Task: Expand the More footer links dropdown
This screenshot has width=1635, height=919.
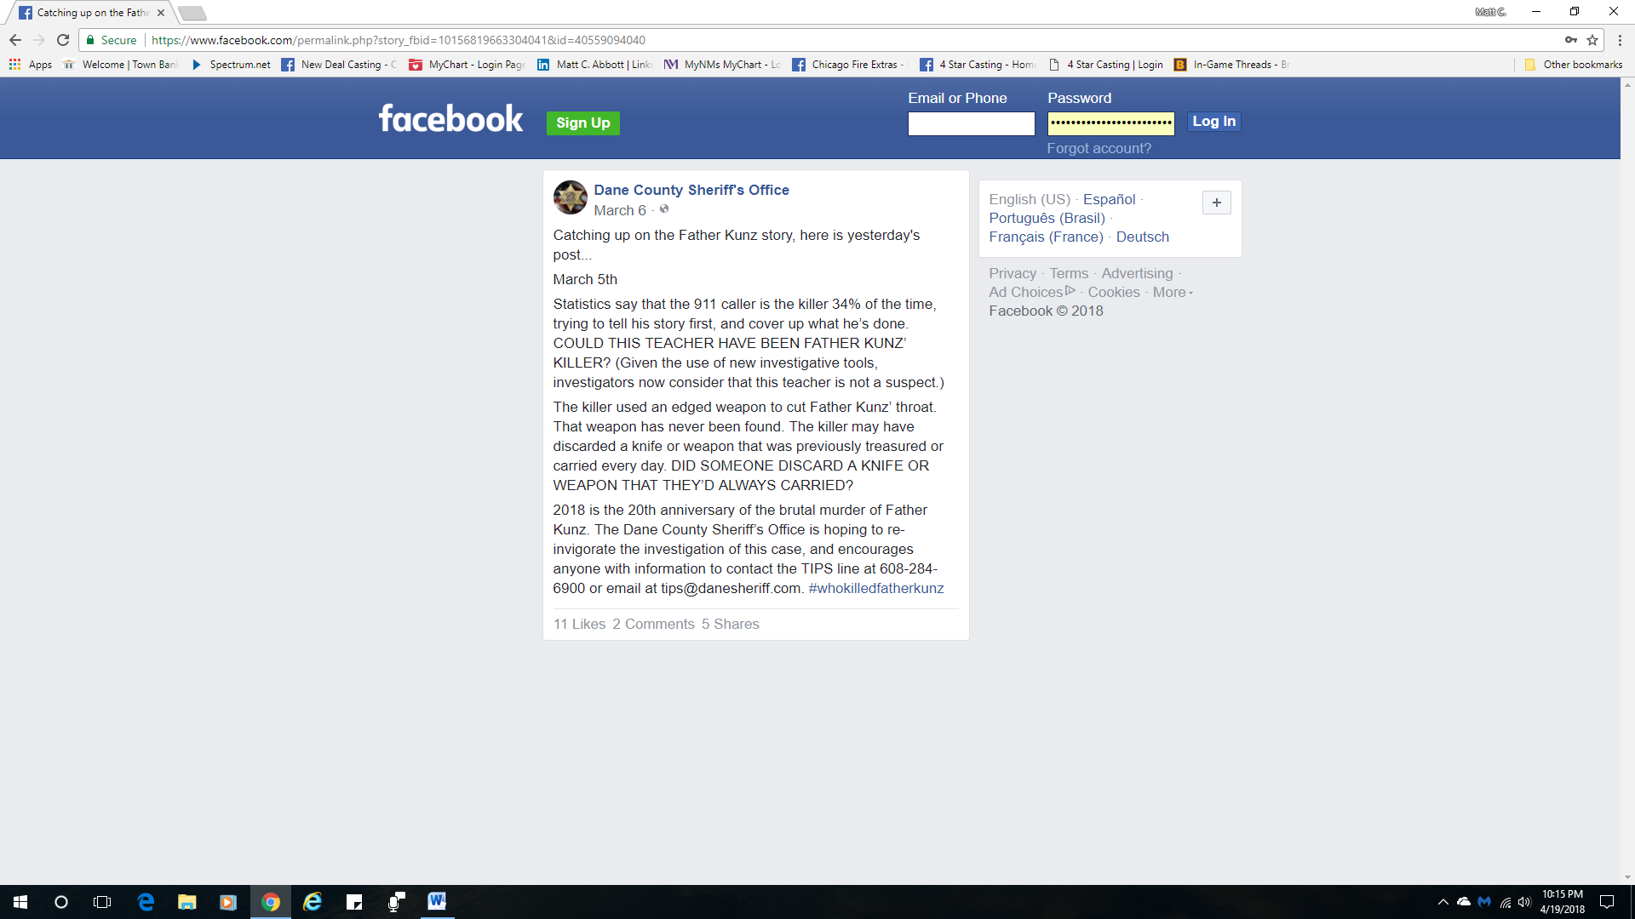Action: [x=1173, y=292]
